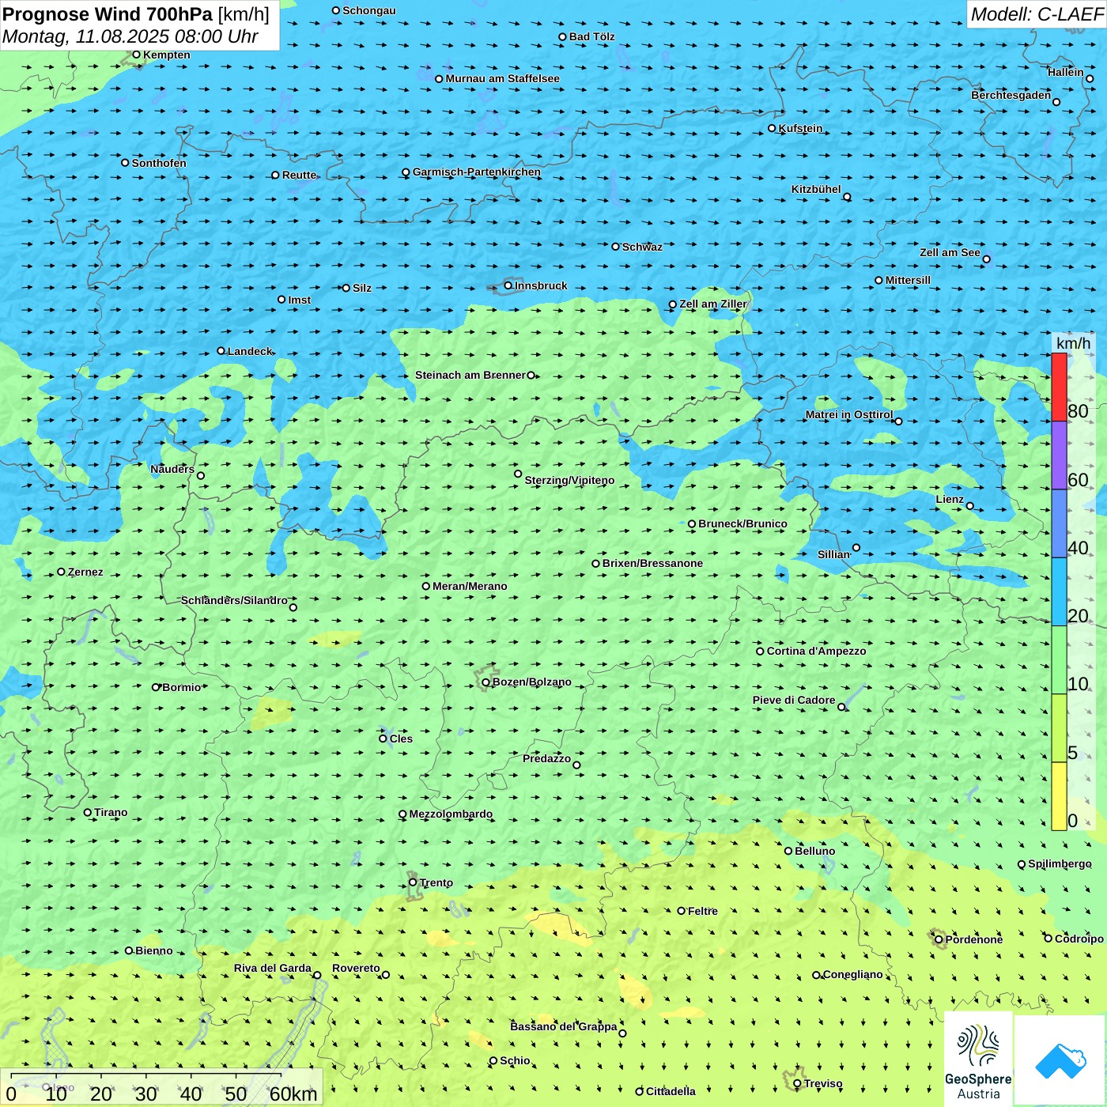Click the Nauders location circle
1107x1107 pixels.
tap(201, 475)
